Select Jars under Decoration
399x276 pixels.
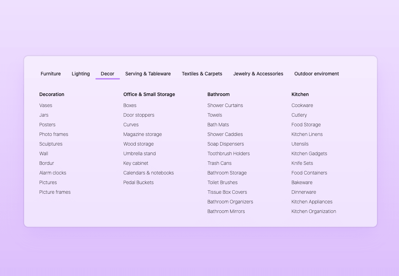(44, 115)
